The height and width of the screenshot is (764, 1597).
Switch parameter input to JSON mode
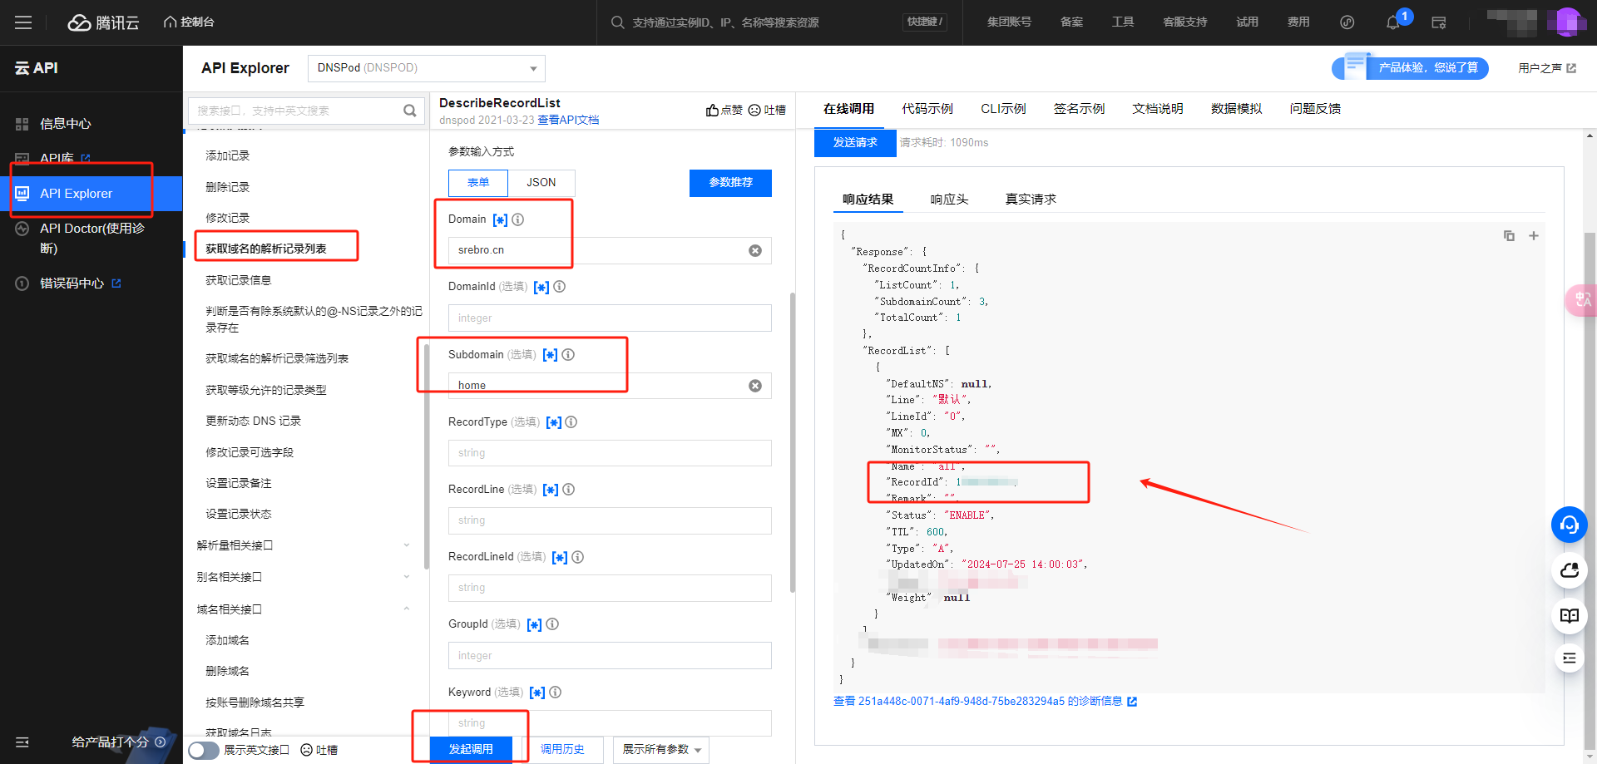pos(541,183)
